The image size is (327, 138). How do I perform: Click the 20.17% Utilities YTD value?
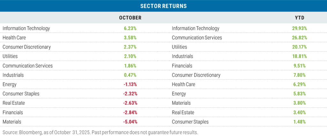coord(299,47)
